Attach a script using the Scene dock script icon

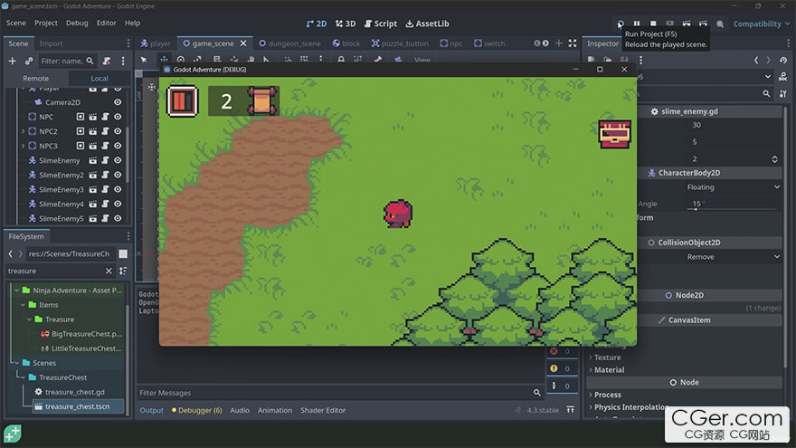[107, 61]
